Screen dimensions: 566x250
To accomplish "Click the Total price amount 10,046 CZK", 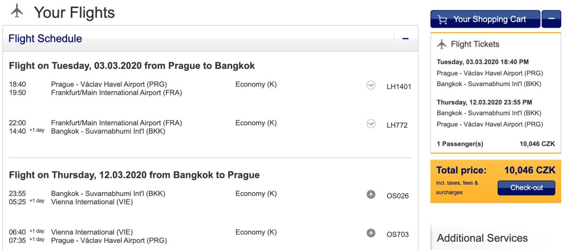I will tap(530, 170).
